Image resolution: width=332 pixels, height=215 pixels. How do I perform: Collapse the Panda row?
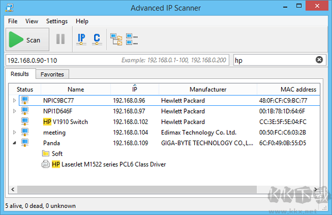point(14,143)
